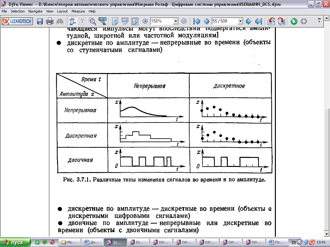Open the Measure menu
Screen dimensions: 330x247
[x=78, y=11]
